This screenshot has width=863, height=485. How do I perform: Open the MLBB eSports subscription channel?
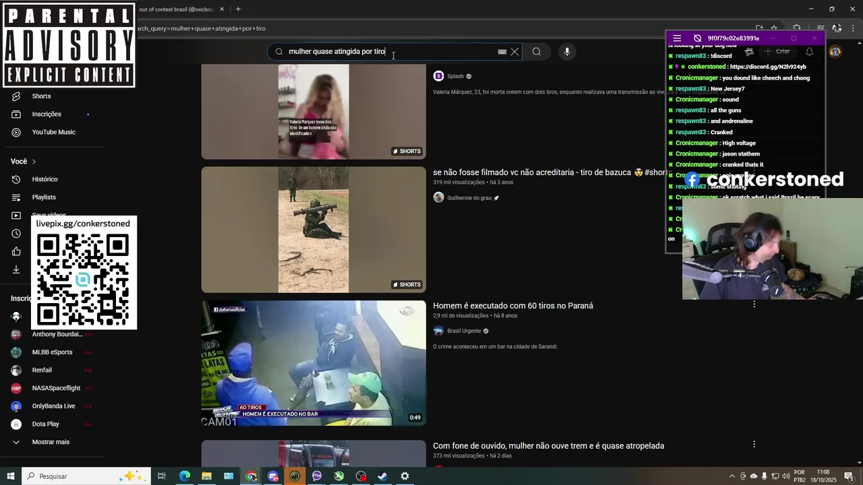pyautogui.click(x=51, y=352)
